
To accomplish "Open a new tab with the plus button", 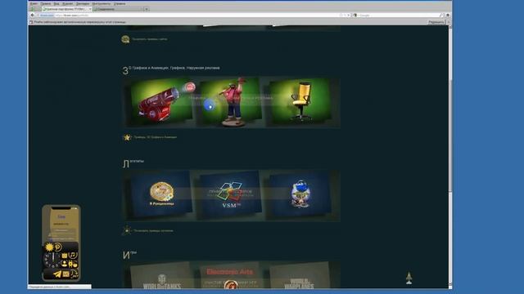I will pyautogui.click(x=147, y=9).
